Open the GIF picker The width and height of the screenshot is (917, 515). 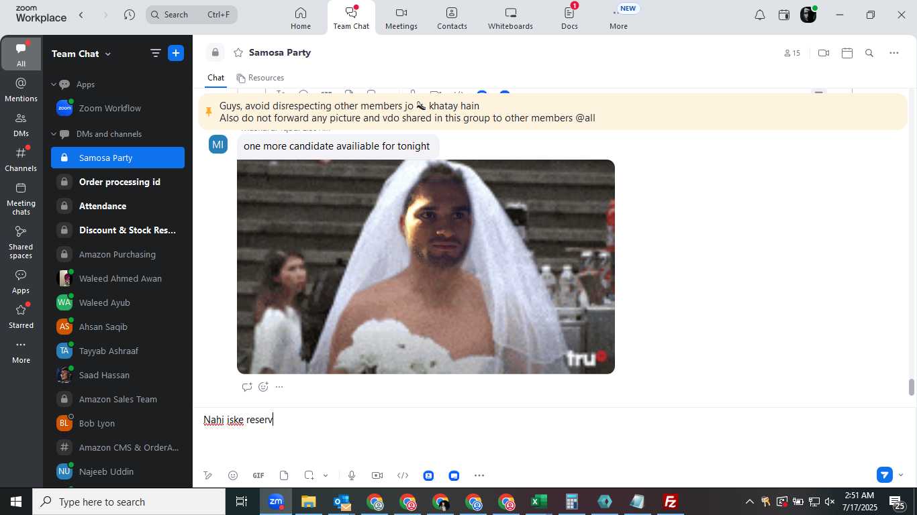pos(258,475)
